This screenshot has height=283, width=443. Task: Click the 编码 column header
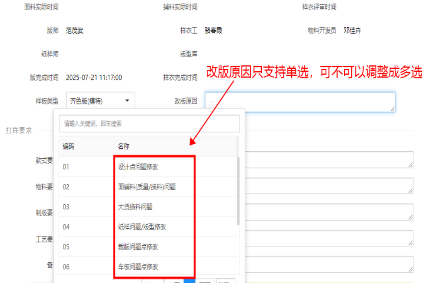click(x=69, y=146)
